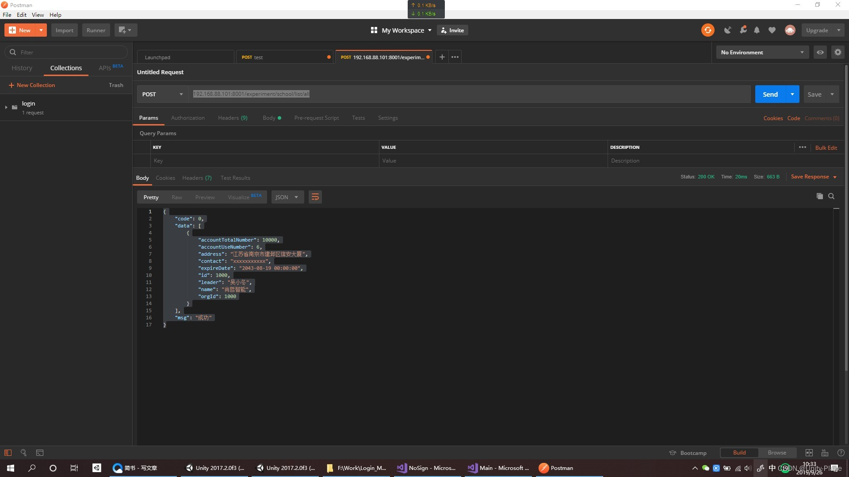849x477 pixels.
Task: Open the user avatar menu
Action: point(790,30)
